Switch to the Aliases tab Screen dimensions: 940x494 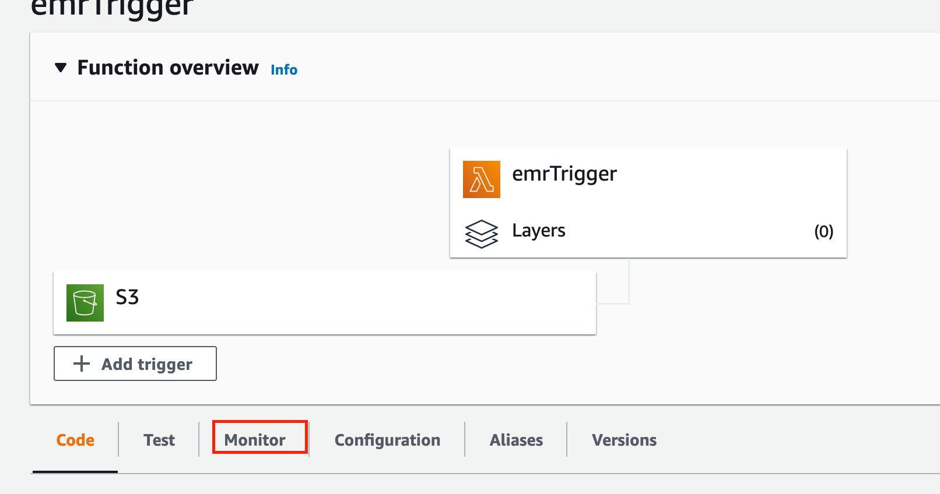click(516, 440)
